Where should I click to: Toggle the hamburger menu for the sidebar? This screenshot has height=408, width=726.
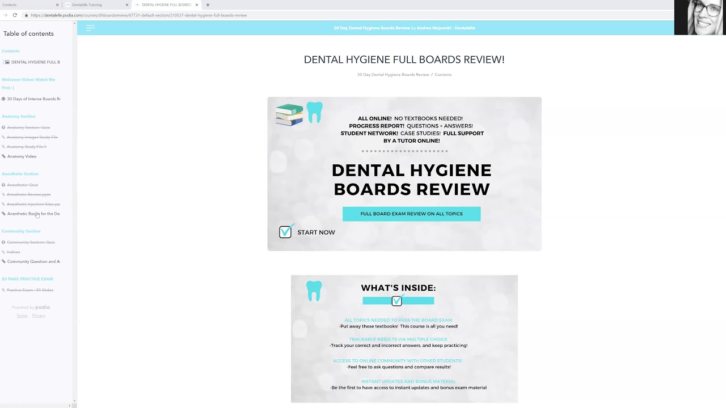[90, 28]
